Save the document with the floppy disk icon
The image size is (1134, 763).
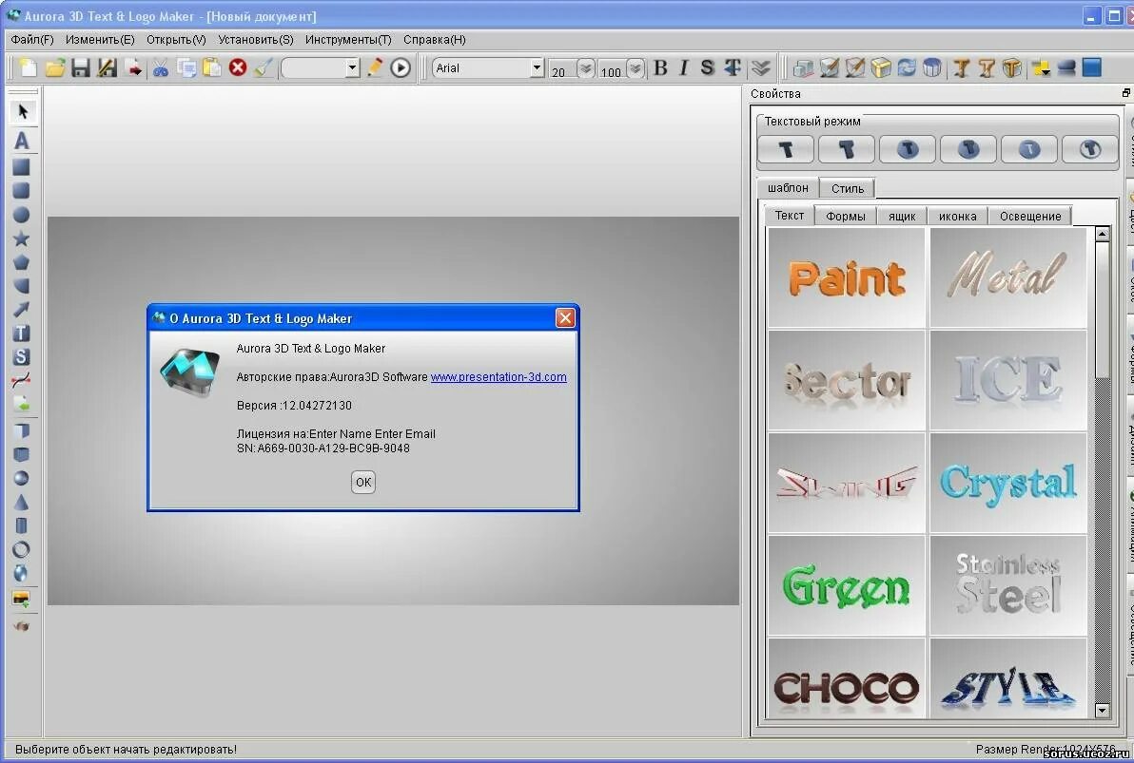pyautogui.click(x=80, y=67)
